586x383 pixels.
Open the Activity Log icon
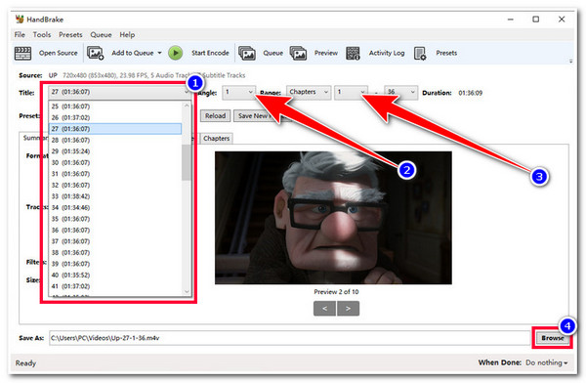tap(353, 53)
